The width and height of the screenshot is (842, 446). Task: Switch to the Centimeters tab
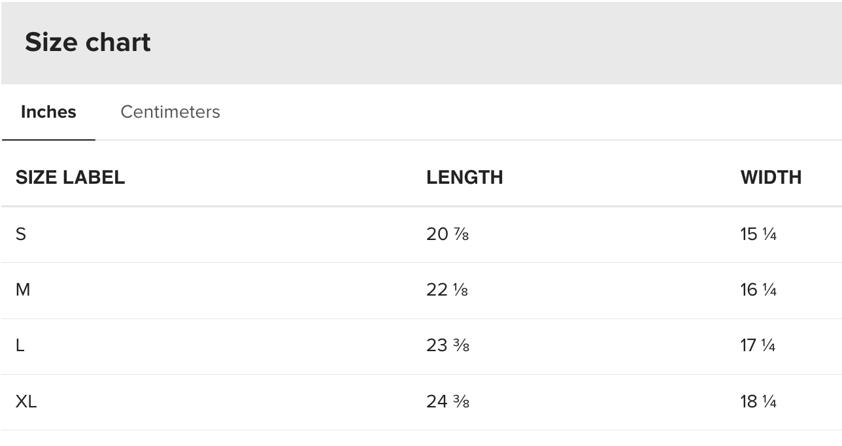click(x=170, y=112)
